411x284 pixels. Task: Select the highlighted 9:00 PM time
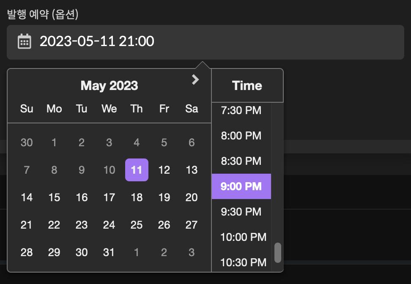point(241,186)
